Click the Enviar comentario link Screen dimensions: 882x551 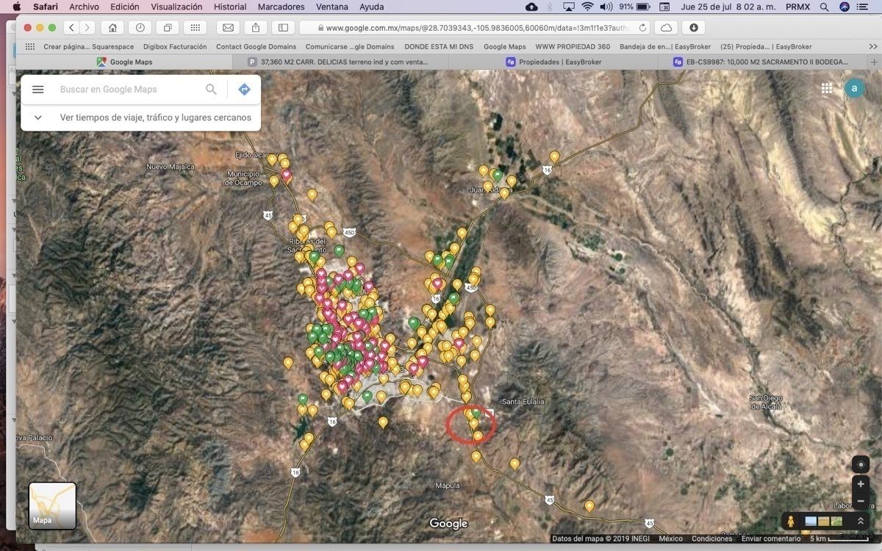(770, 539)
